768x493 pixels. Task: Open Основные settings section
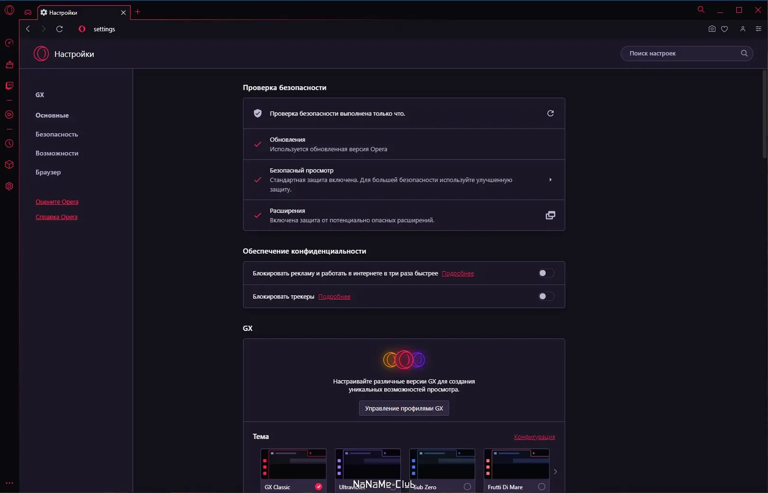pos(52,115)
